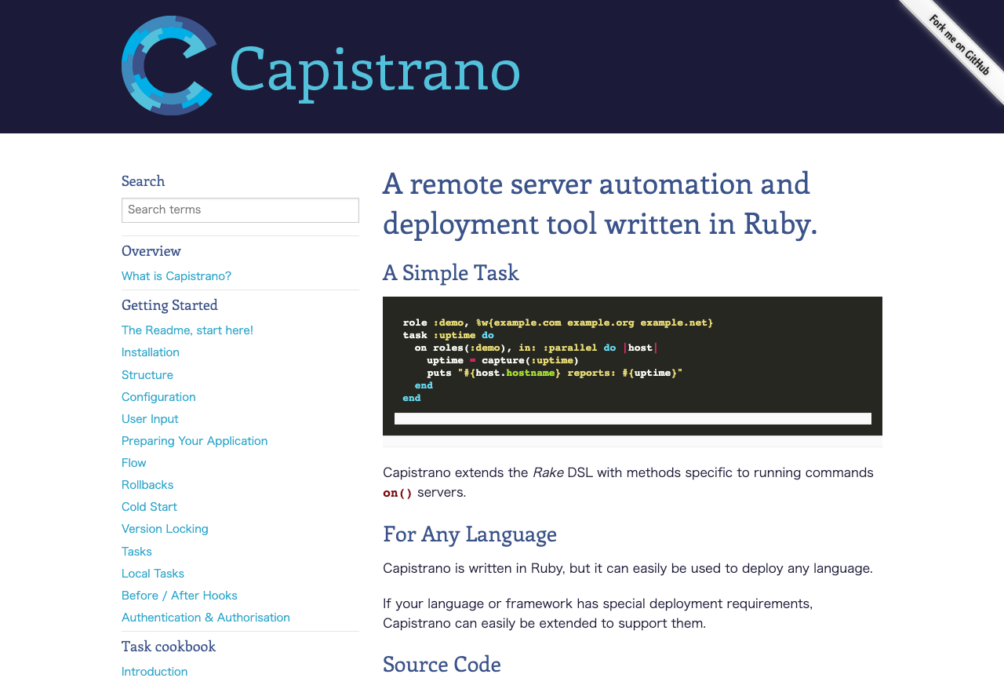Open the User Input page
This screenshot has height=678, width=1004.
coord(150,419)
